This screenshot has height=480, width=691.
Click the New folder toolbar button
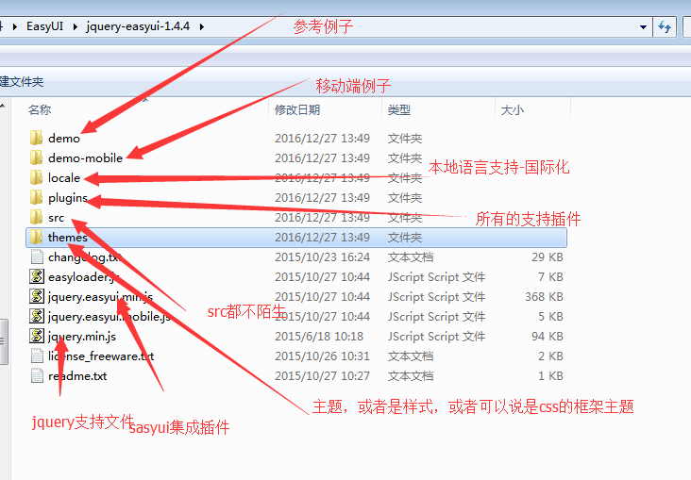[21, 81]
